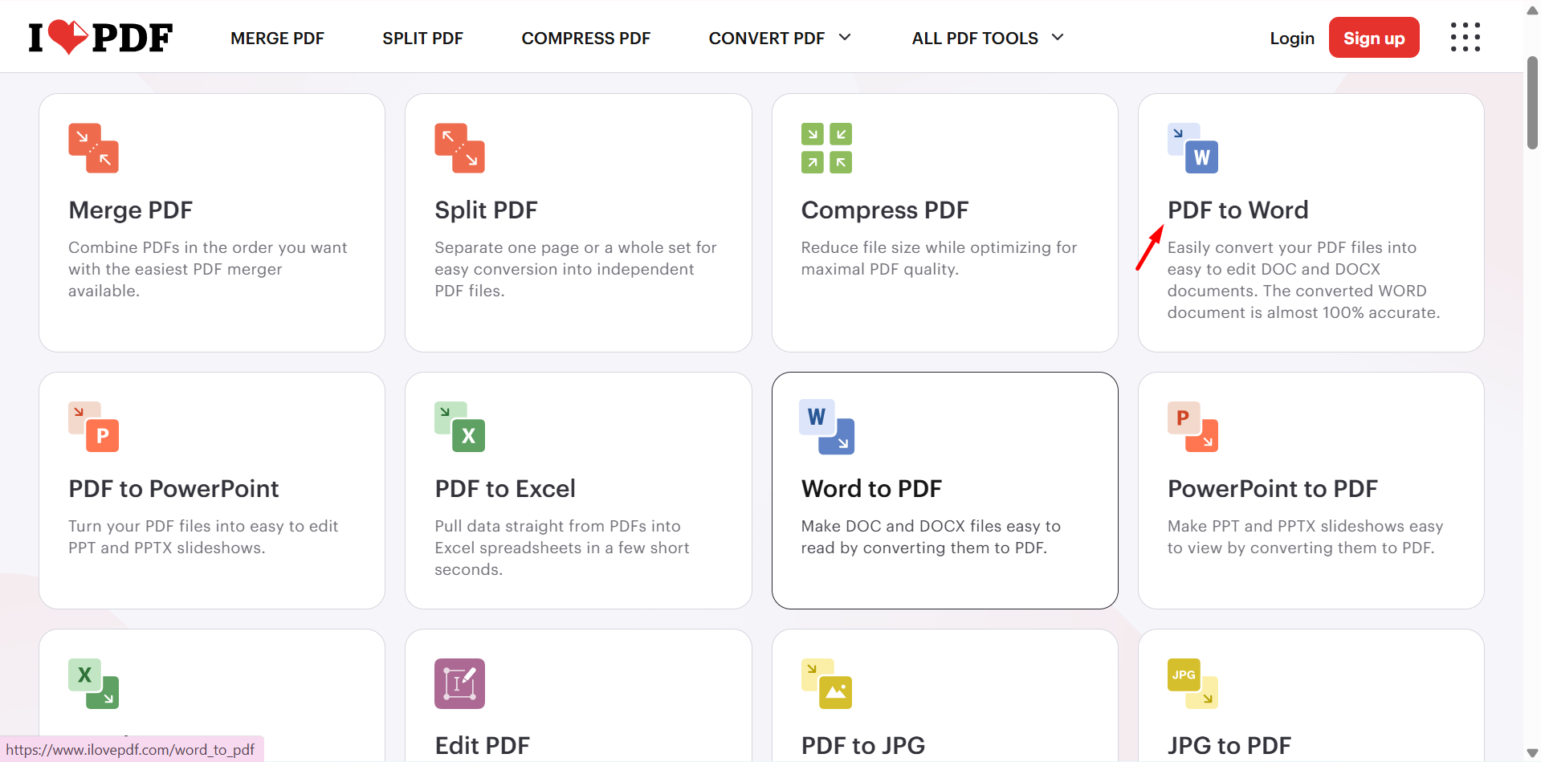Click the iLovePDF logo
Viewport: 1541px width, 762px height.
[x=100, y=37]
